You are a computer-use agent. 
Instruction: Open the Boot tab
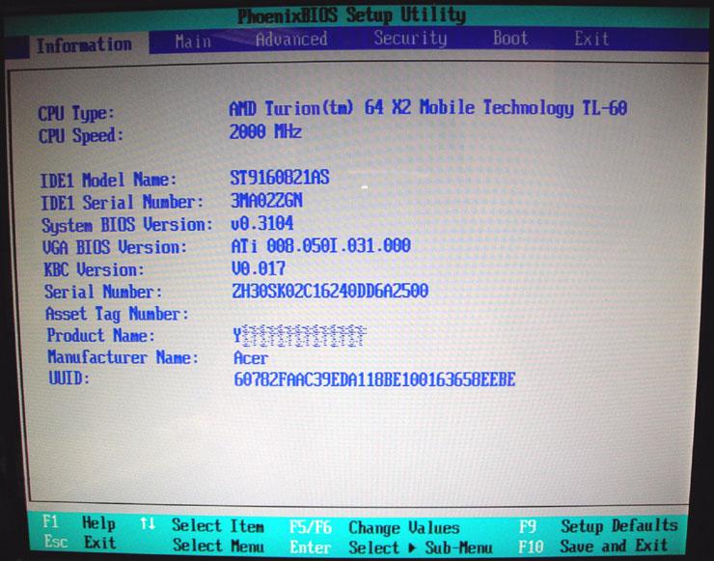coord(510,38)
